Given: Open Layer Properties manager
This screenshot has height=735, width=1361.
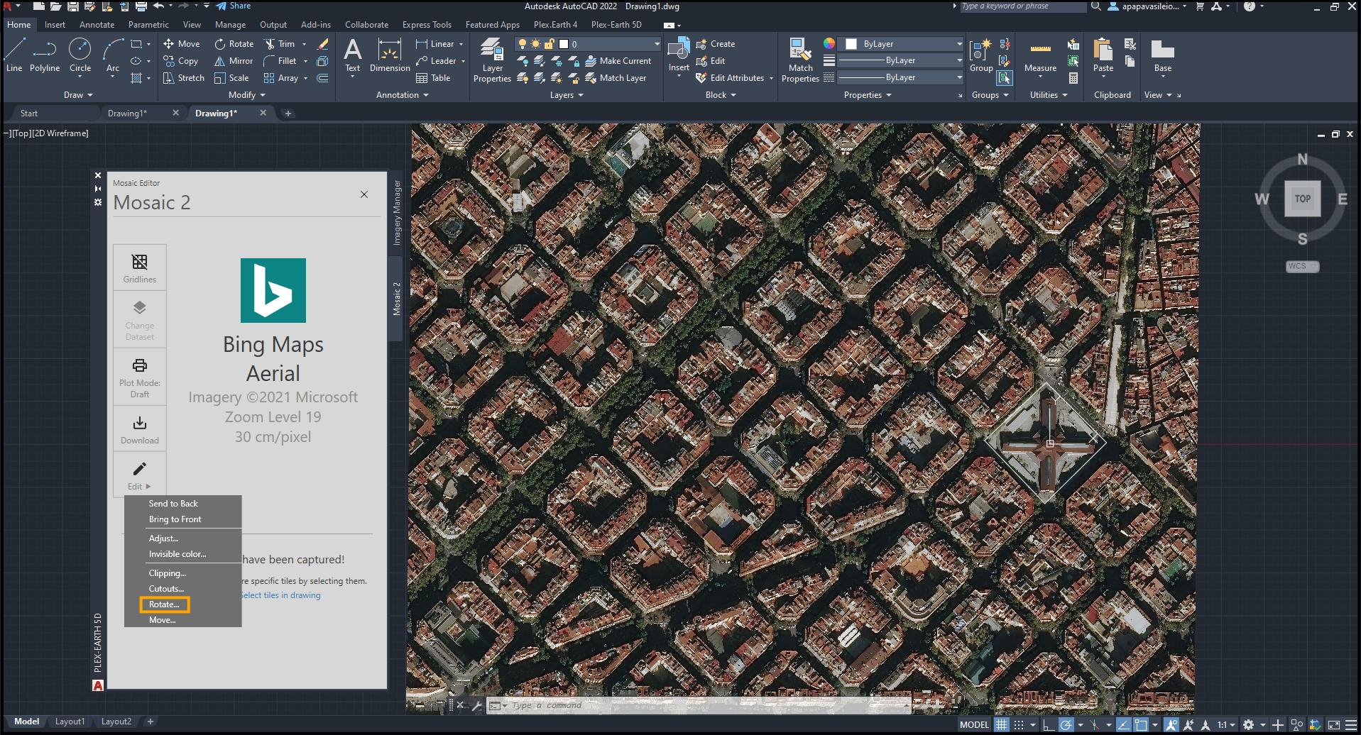Looking at the screenshot, I should point(492,60).
